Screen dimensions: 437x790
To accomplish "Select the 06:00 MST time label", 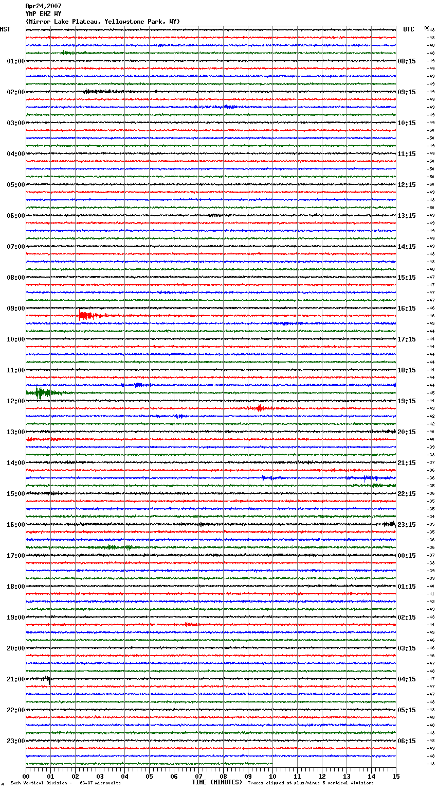I will pos(16,216).
